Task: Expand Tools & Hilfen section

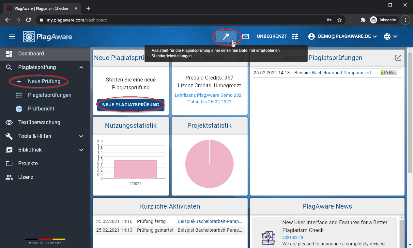Action: click(x=45, y=136)
